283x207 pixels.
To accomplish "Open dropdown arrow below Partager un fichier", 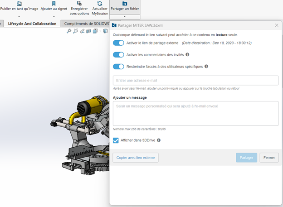I will coord(125,17).
